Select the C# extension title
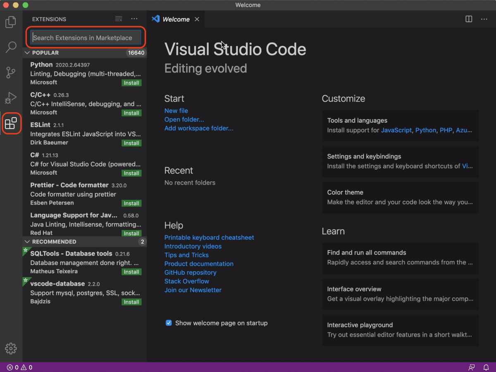 pyautogui.click(x=35, y=155)
